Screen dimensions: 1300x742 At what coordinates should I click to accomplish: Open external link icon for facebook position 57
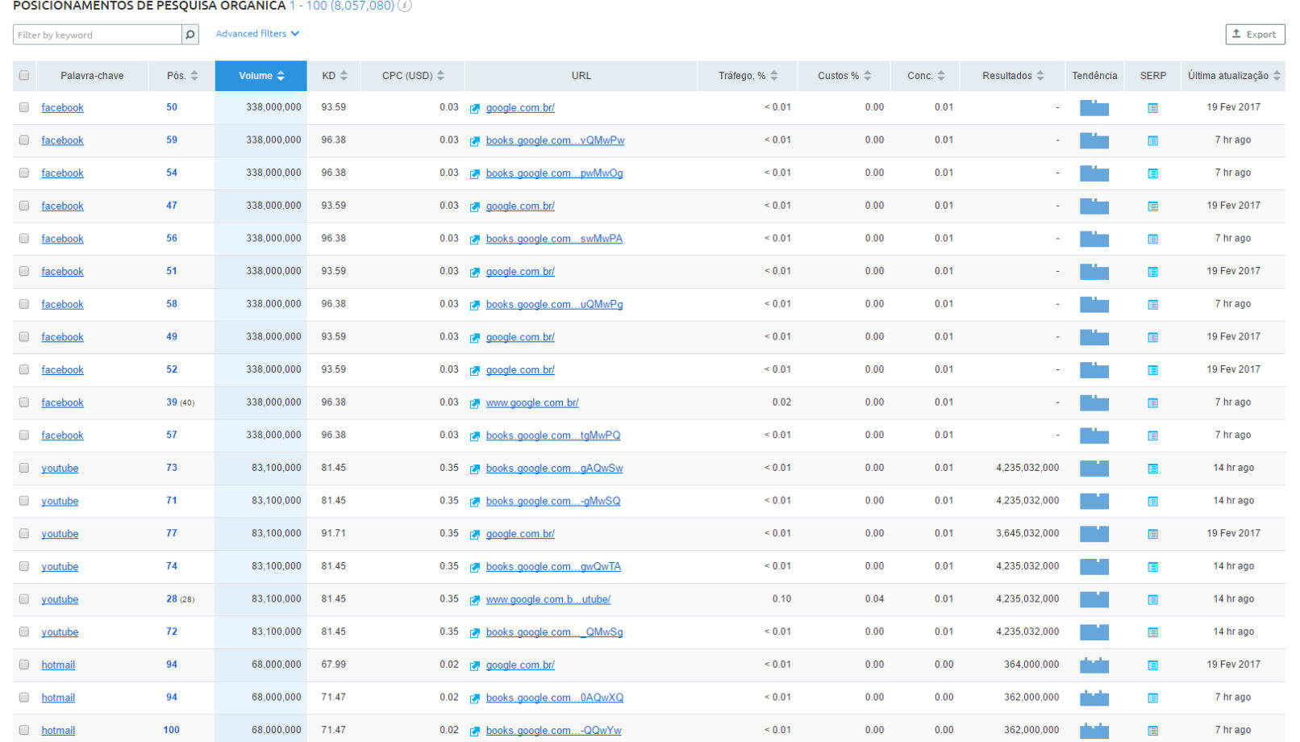click(x=475, y=436)
